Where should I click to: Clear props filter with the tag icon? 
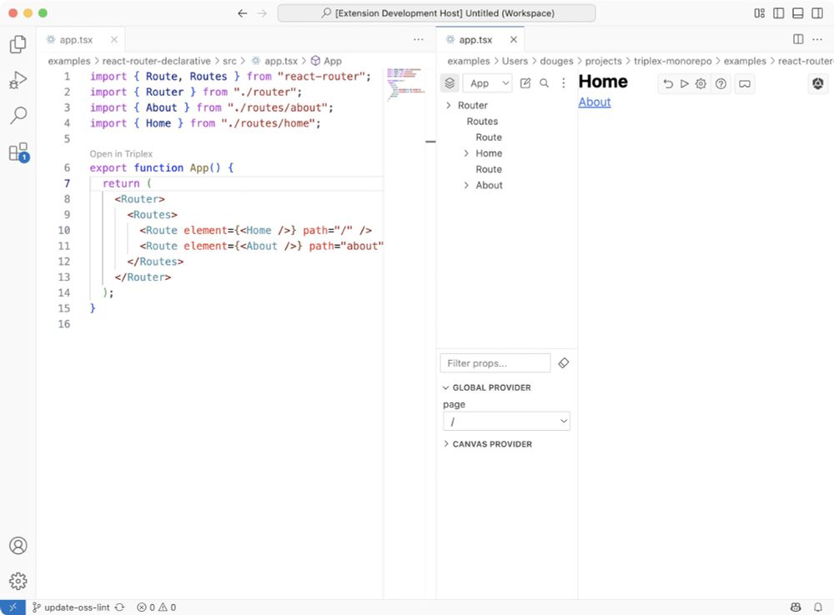point(564,363)
